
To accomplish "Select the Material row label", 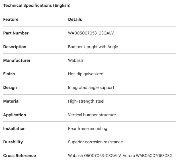I will pyautogui.click(x=11, y=101).
